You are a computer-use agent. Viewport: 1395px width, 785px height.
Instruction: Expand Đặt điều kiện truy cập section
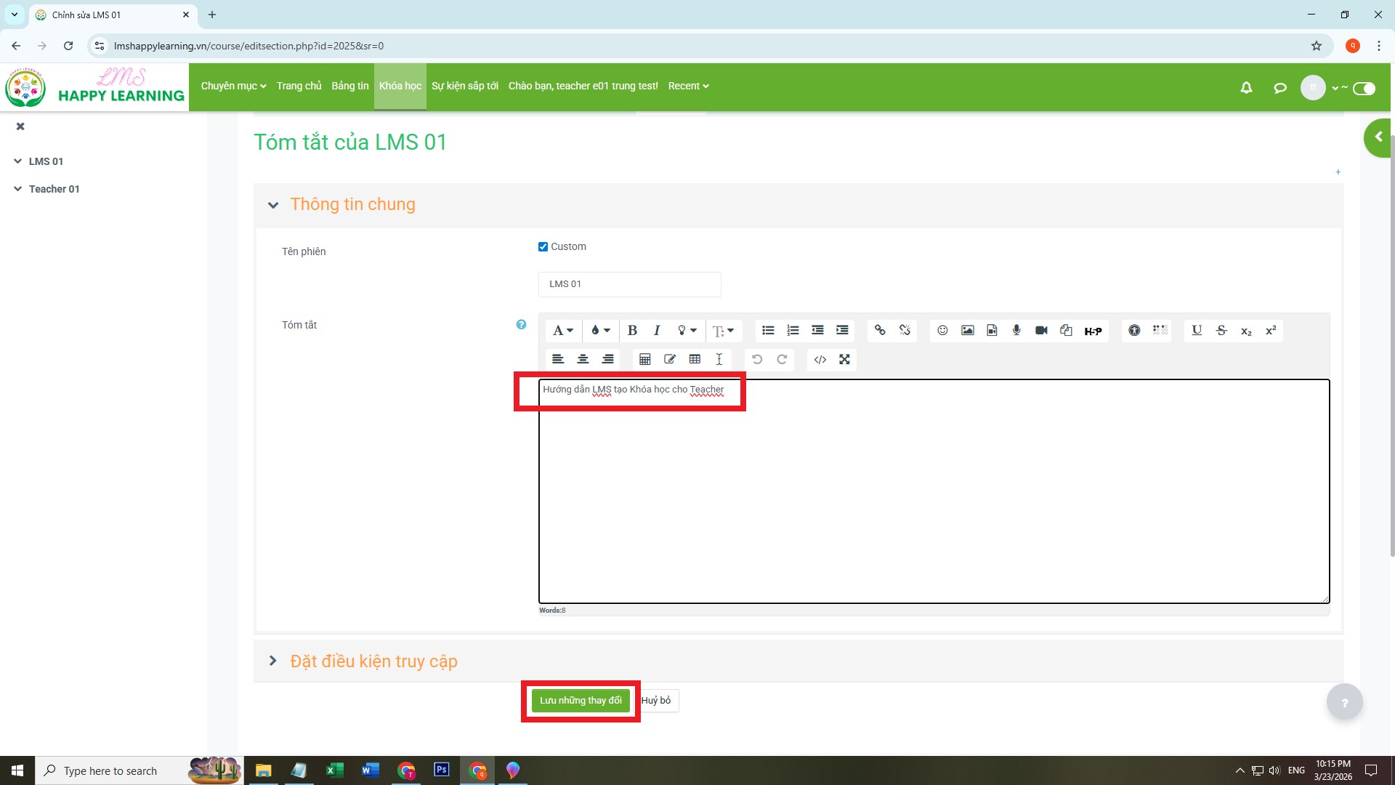273,661
